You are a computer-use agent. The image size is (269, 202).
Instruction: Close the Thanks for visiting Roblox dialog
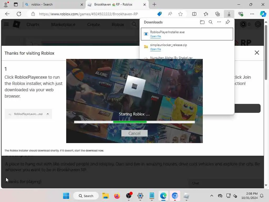tap(257, 53)
